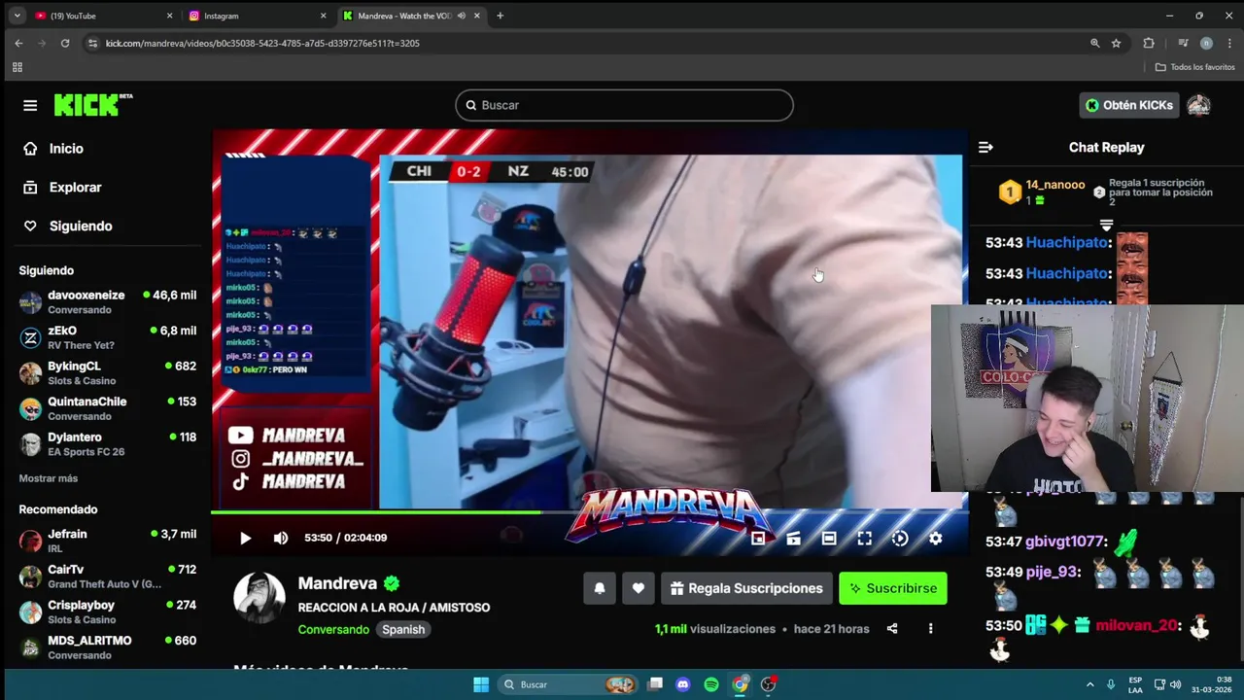Click pije_93 username in chat
The height and width of the screenshot is (700, 1244).
point(1053,572)
